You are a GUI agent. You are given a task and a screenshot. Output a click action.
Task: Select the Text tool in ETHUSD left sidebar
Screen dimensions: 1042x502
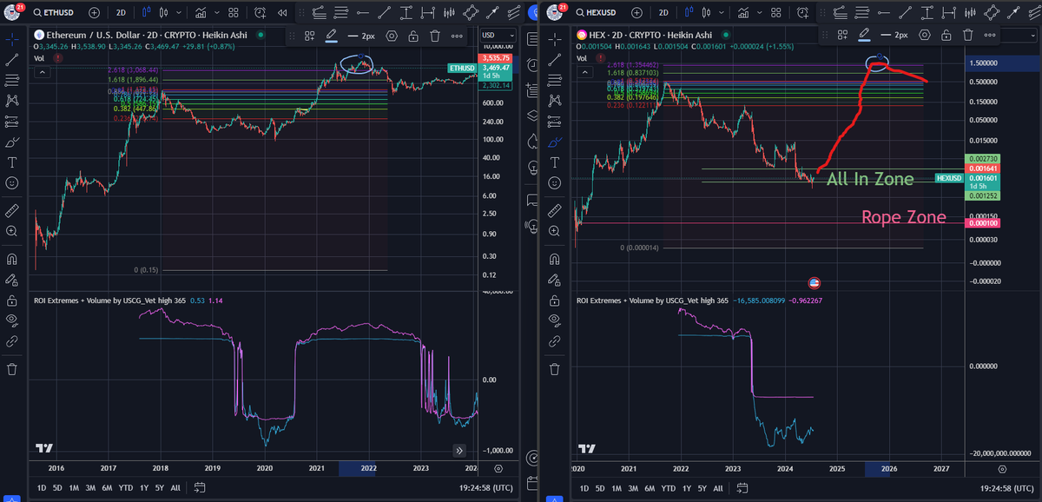pos(12,162)
